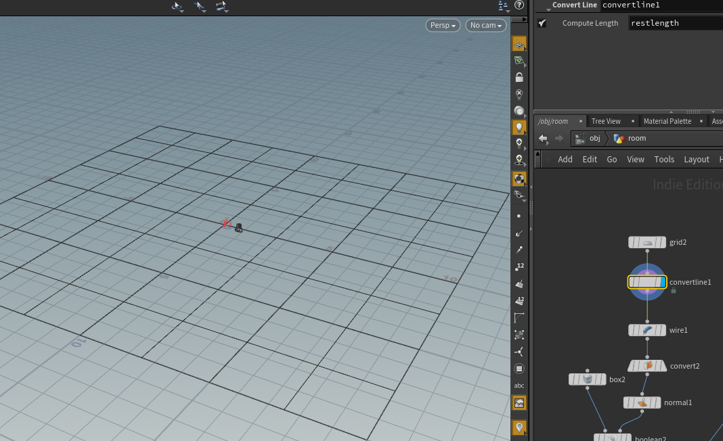The height and width of the screenshot is (441, 723).
Task: Toggle disable lighting bulb with X
Action: [519, 95]
